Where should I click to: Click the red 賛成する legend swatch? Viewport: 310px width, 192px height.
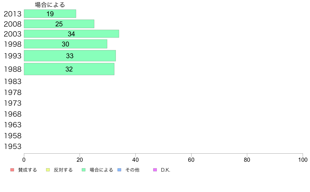point(12,170)
